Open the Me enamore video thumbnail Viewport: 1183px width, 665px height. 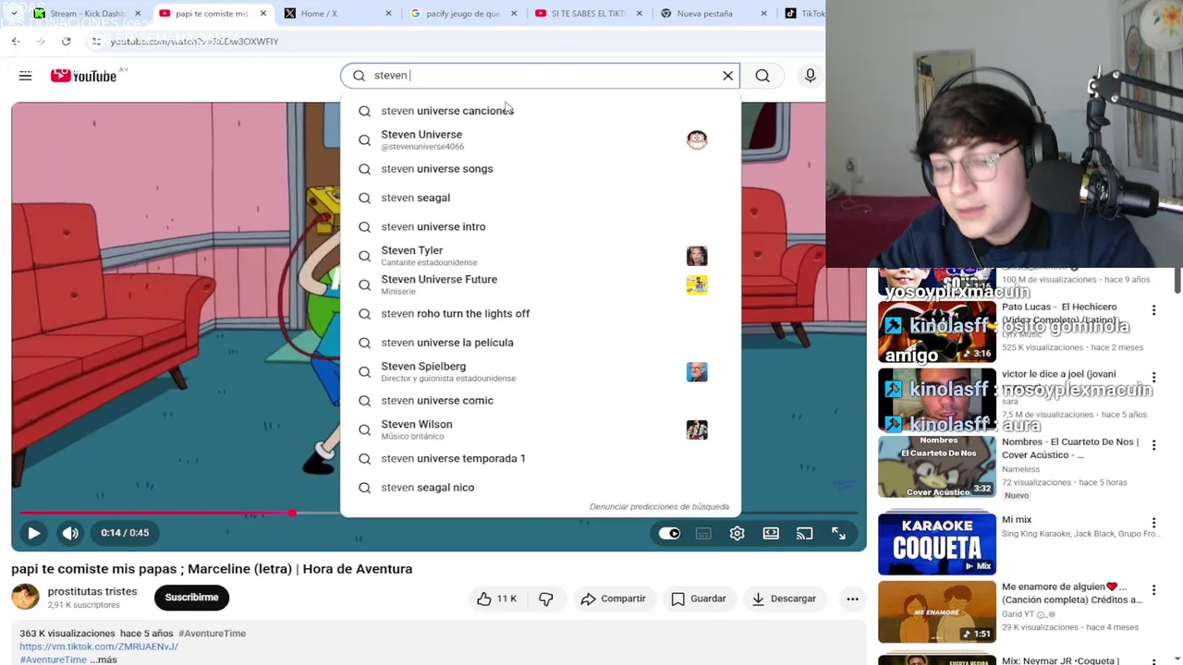pyautogui.click(x=937, y=611)
